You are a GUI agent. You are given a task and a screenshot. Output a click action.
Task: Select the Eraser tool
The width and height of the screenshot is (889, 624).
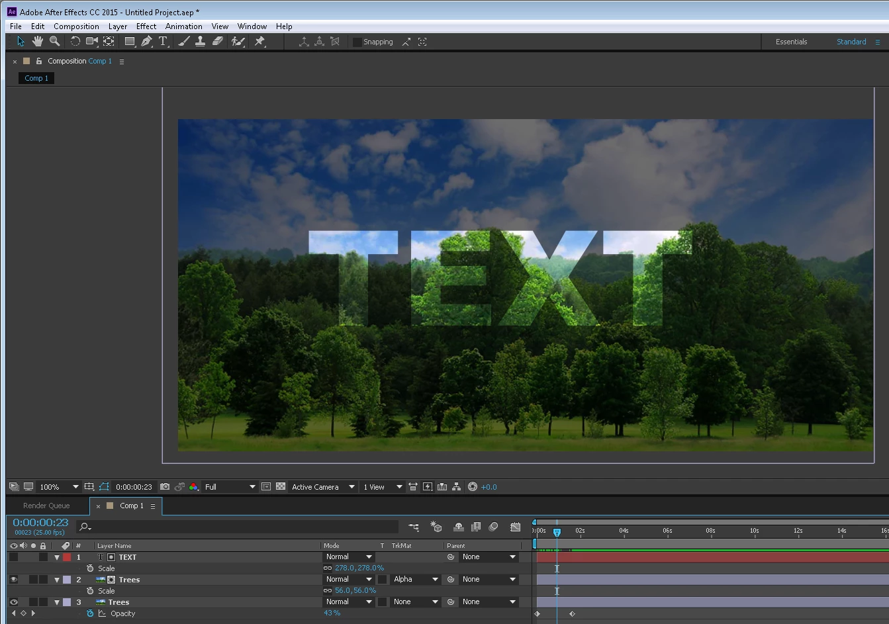tap(218, 42)
